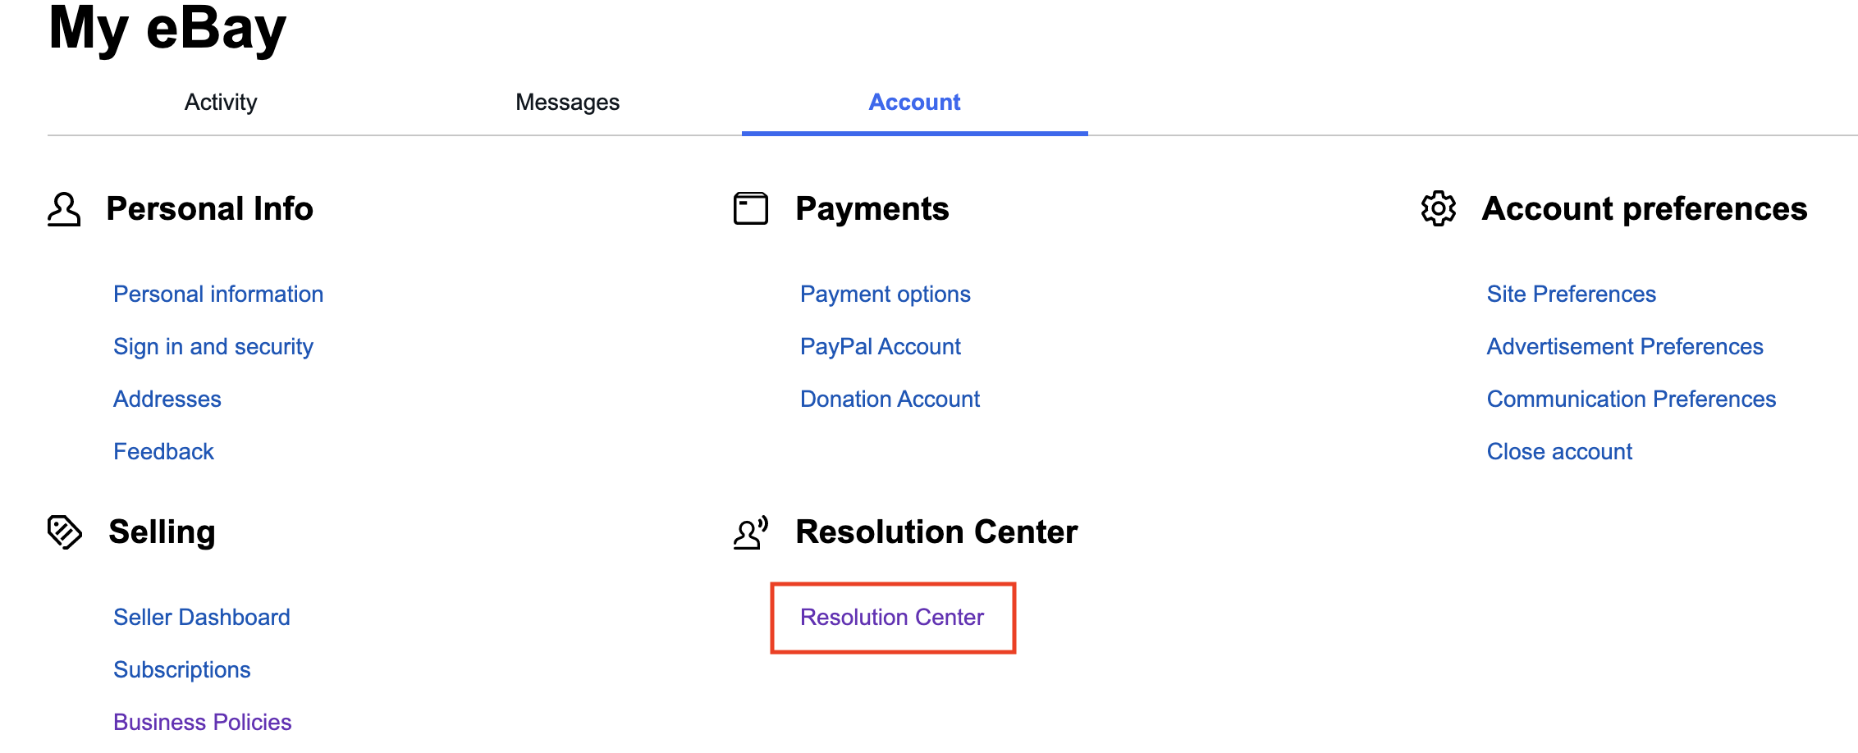The image size is (1858, 753).
Task: Click the Account preferences gear icon
Action: point(1438,208)
